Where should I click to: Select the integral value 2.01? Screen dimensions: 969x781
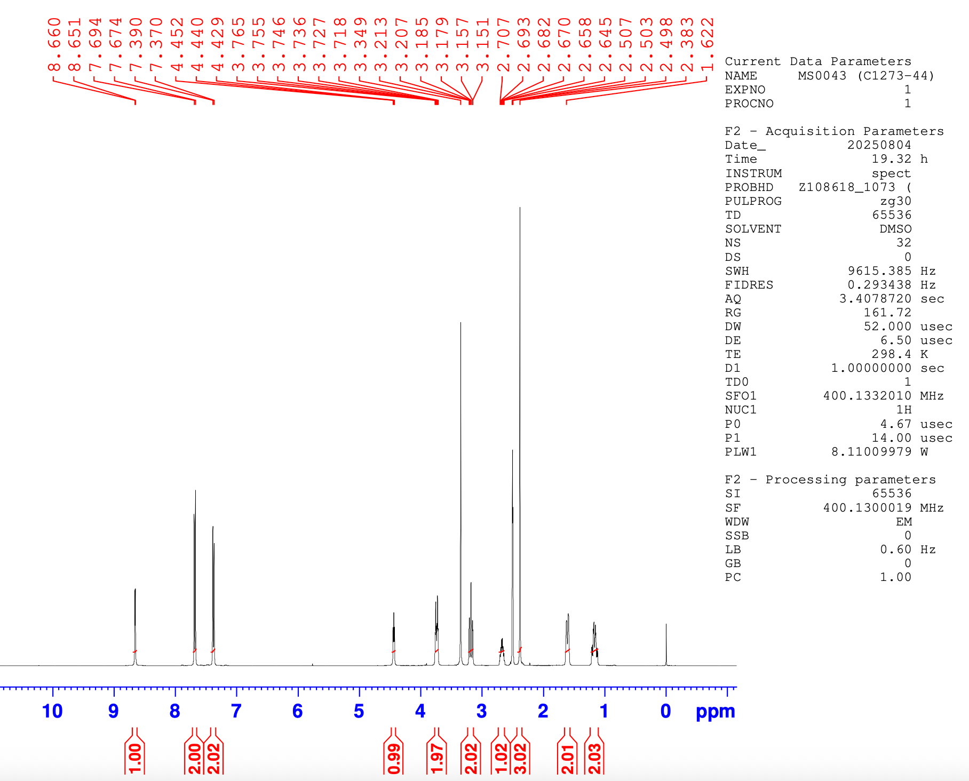pyautogui.click(x=567, y=759)
